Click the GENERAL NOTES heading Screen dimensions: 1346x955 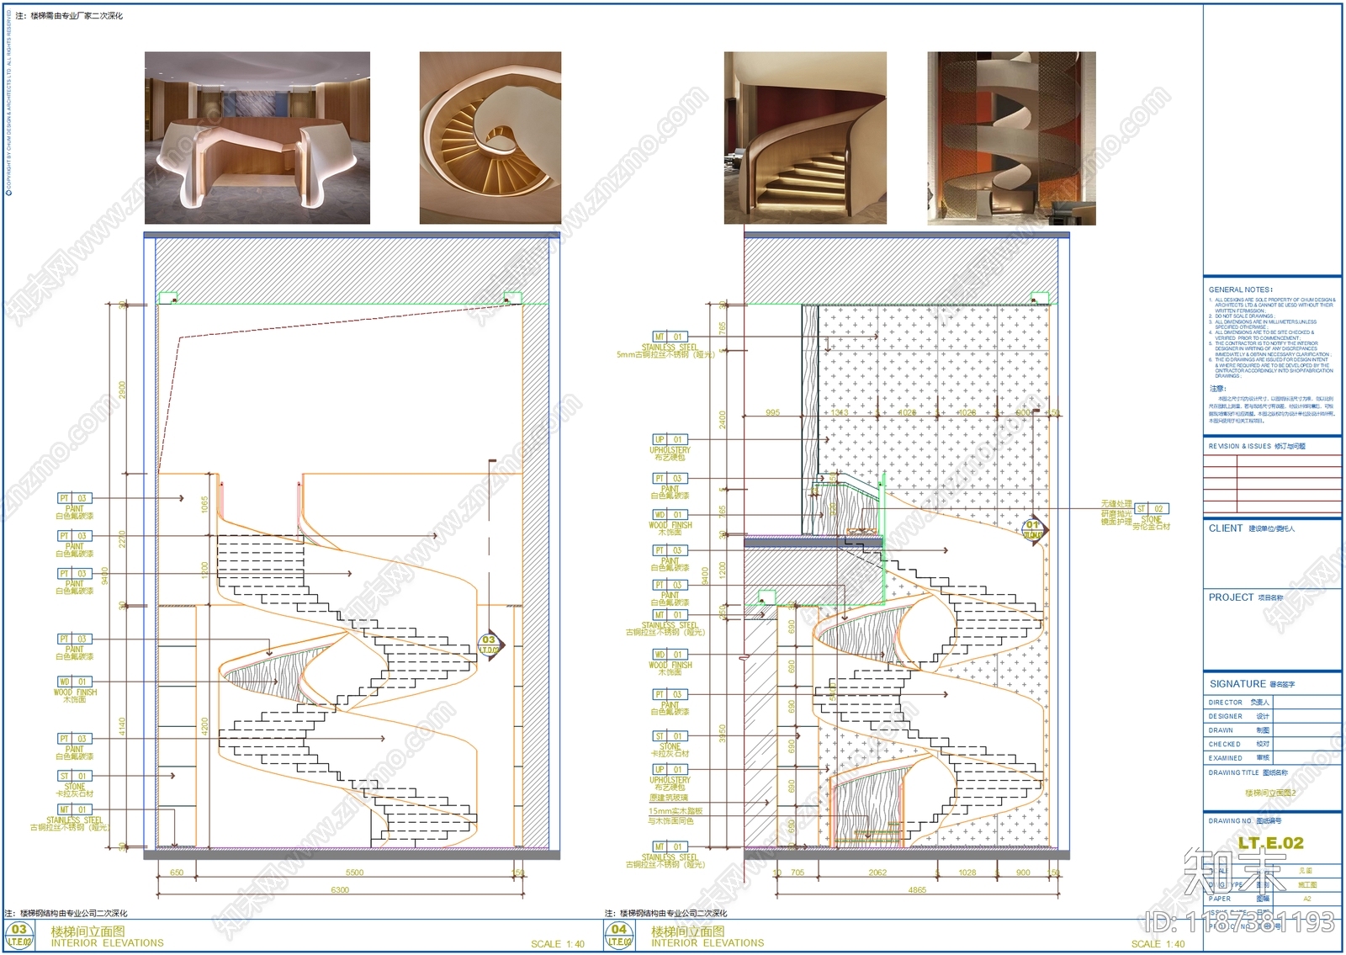(x=1241, y=289)
